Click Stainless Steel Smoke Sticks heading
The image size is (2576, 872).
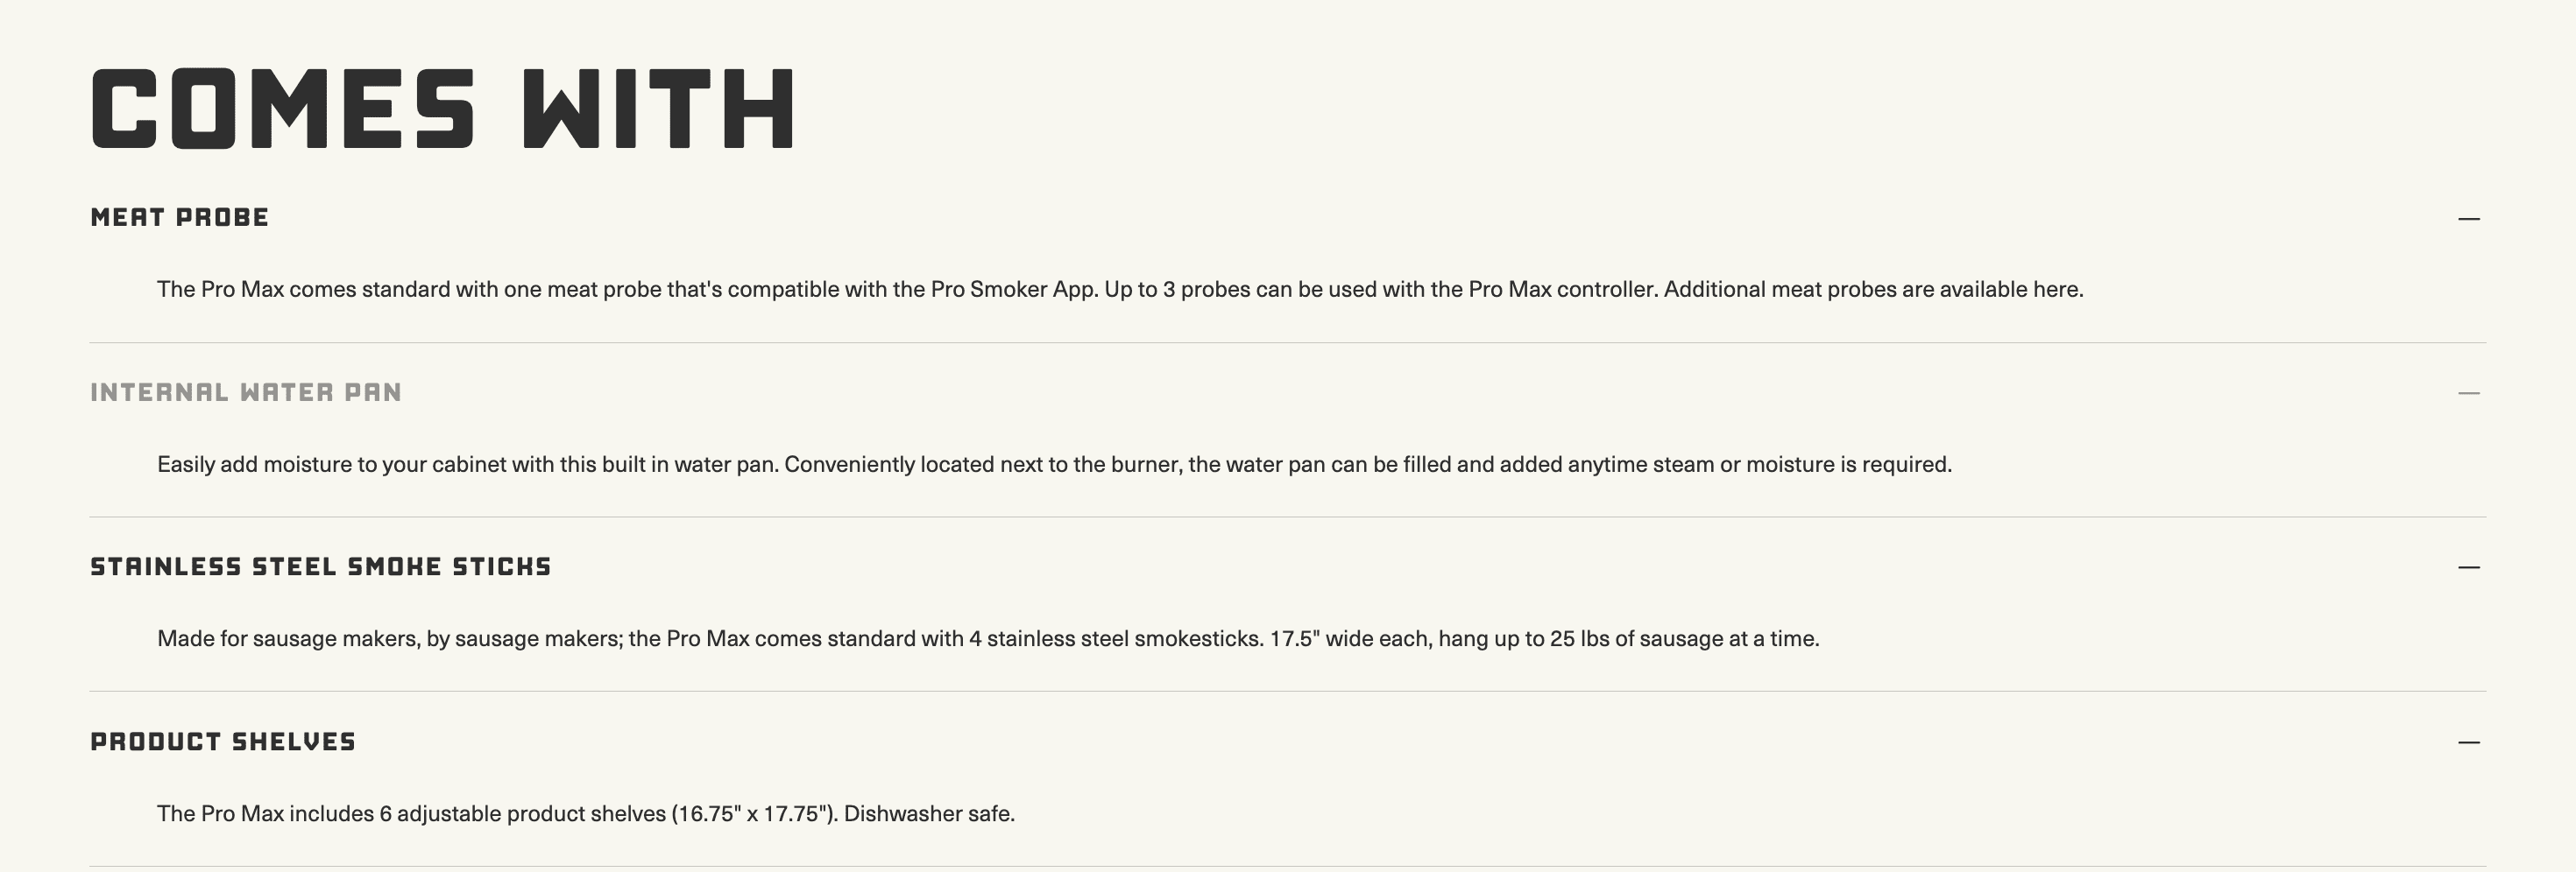(321, 567)
